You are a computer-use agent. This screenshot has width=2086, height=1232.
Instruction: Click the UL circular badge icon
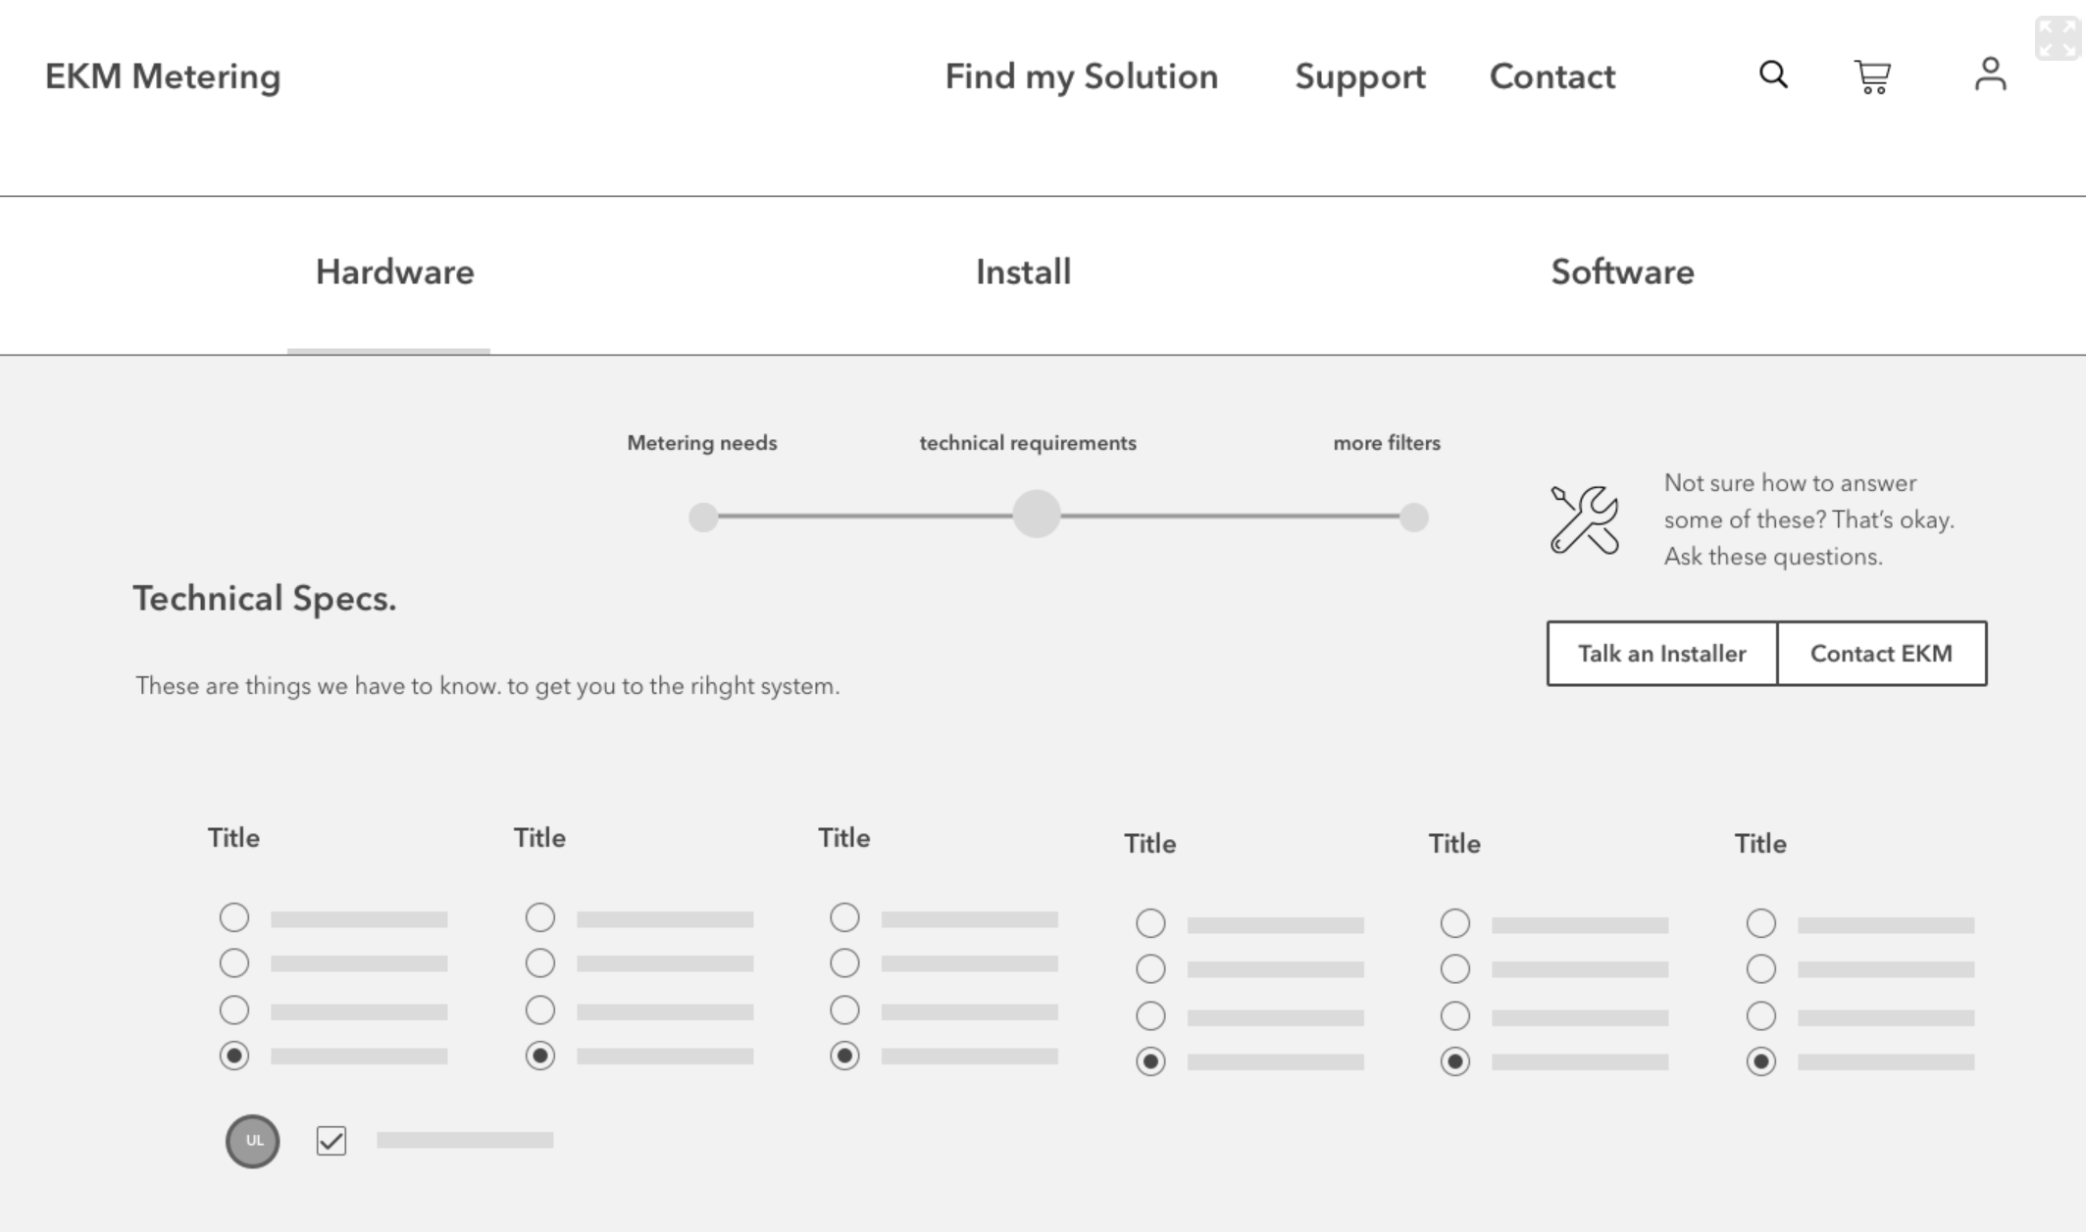coord(253,1141)
